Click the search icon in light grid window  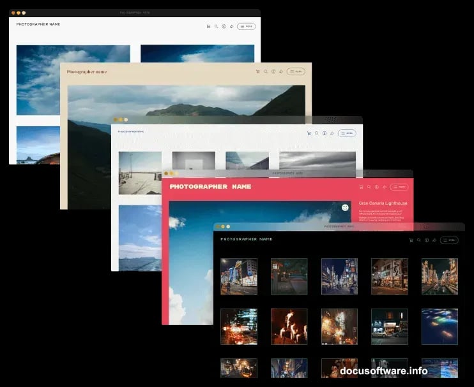coord(316,133)
